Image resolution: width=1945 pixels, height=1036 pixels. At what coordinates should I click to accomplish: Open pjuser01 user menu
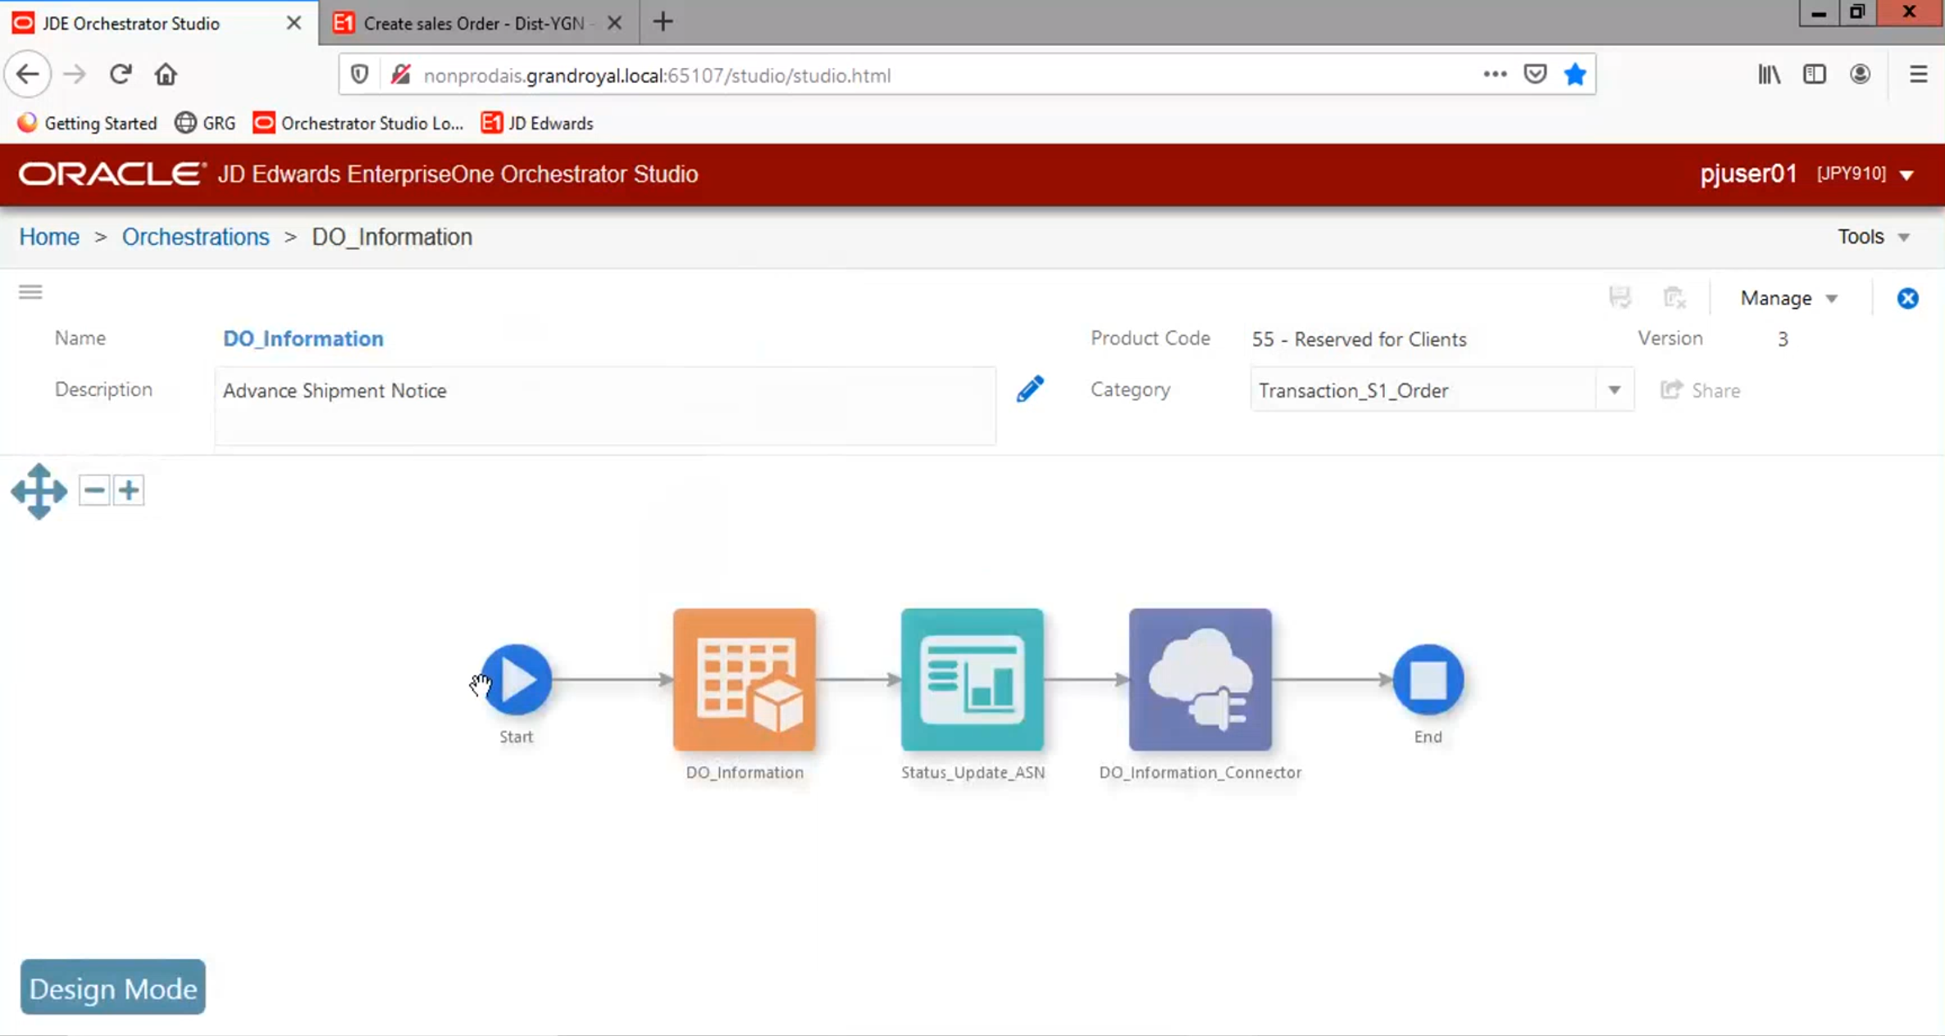click(1806, 174)
